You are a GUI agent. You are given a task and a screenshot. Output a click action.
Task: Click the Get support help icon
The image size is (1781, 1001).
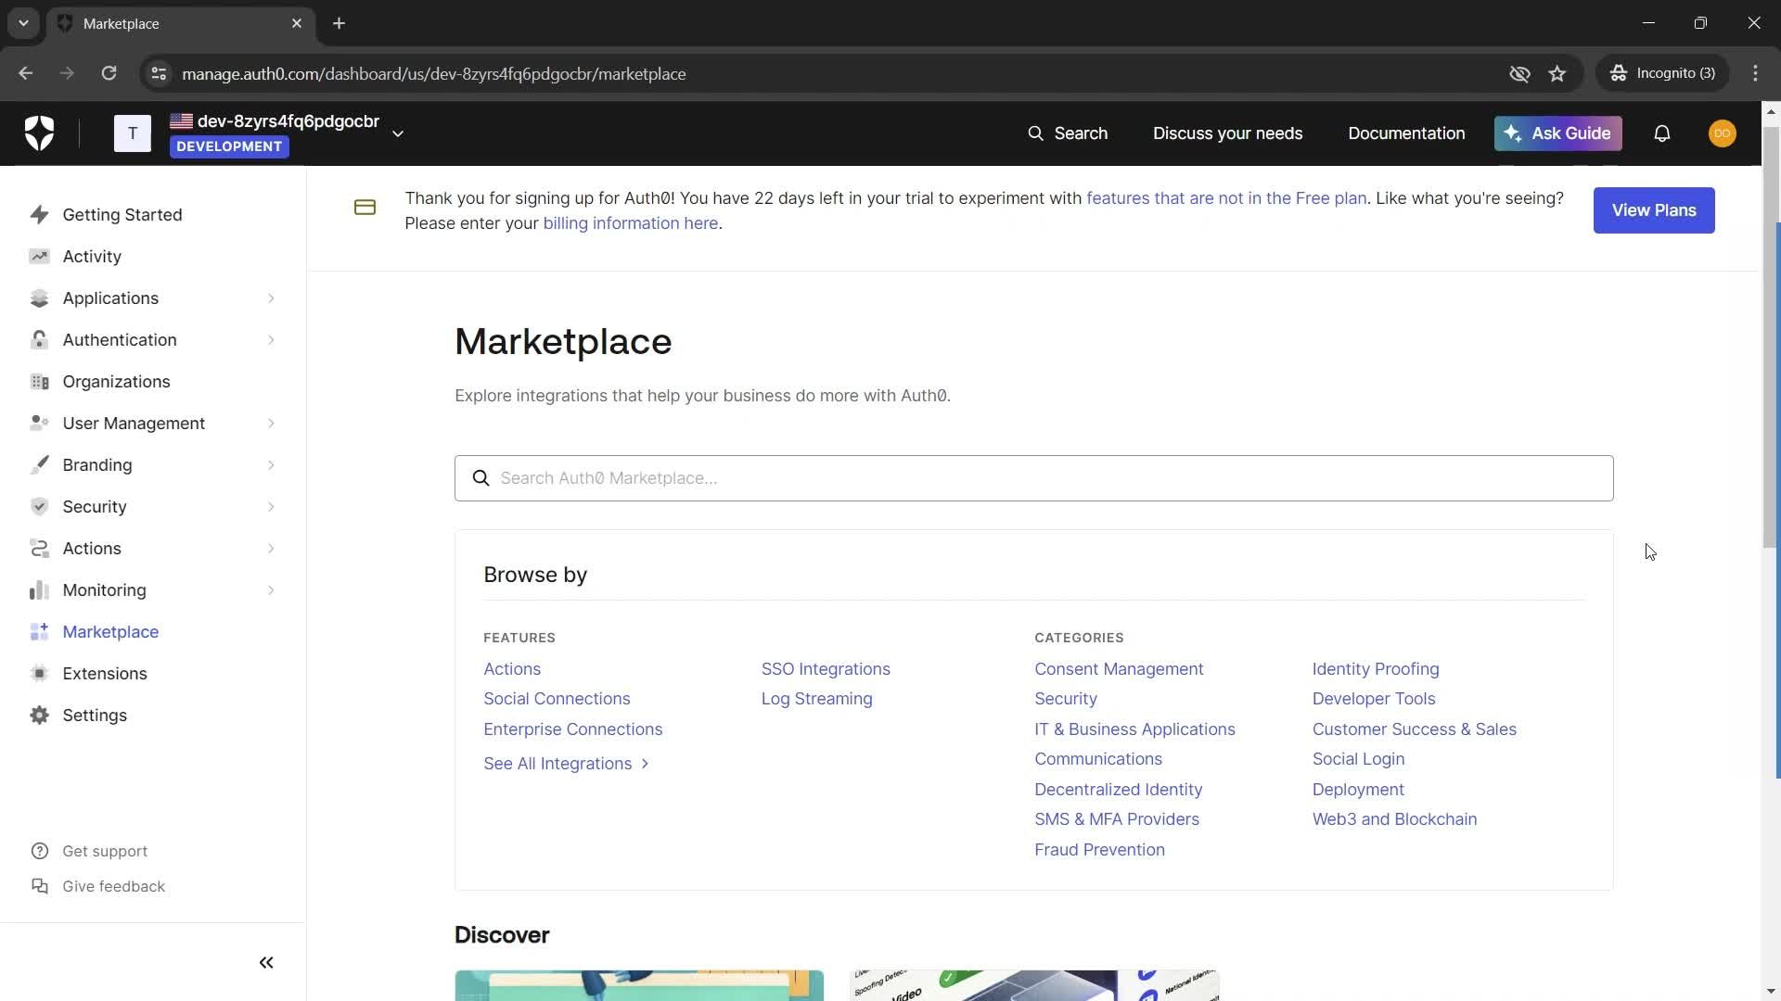[x=39, y=851]
